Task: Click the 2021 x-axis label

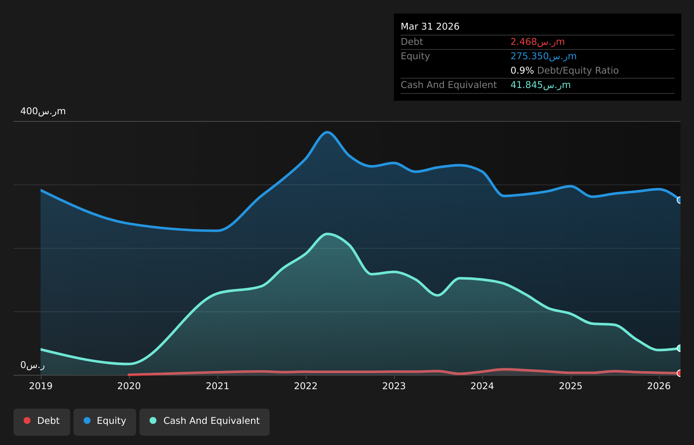Action: click(x=217, y=386)
